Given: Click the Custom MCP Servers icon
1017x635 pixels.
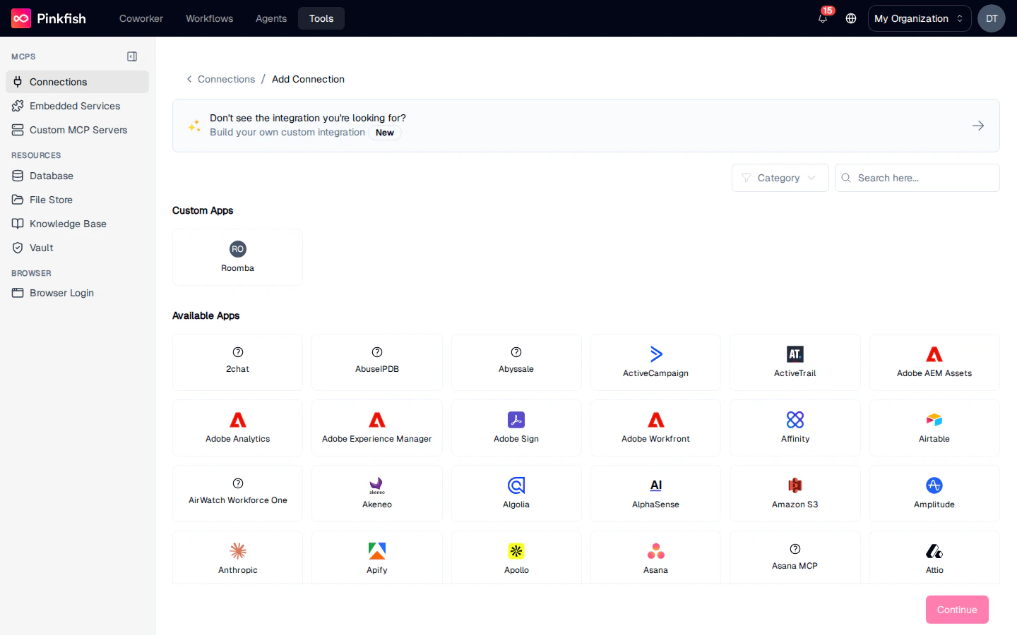Looking at the screenshot, I should (x=17, y=130).
